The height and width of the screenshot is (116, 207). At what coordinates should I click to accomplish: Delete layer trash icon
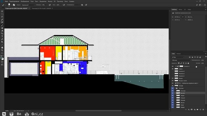pos(203,110)
